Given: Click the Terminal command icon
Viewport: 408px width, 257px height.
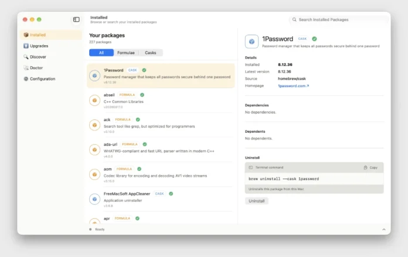Looking at the screenshot, I should (x=250, y=167).
